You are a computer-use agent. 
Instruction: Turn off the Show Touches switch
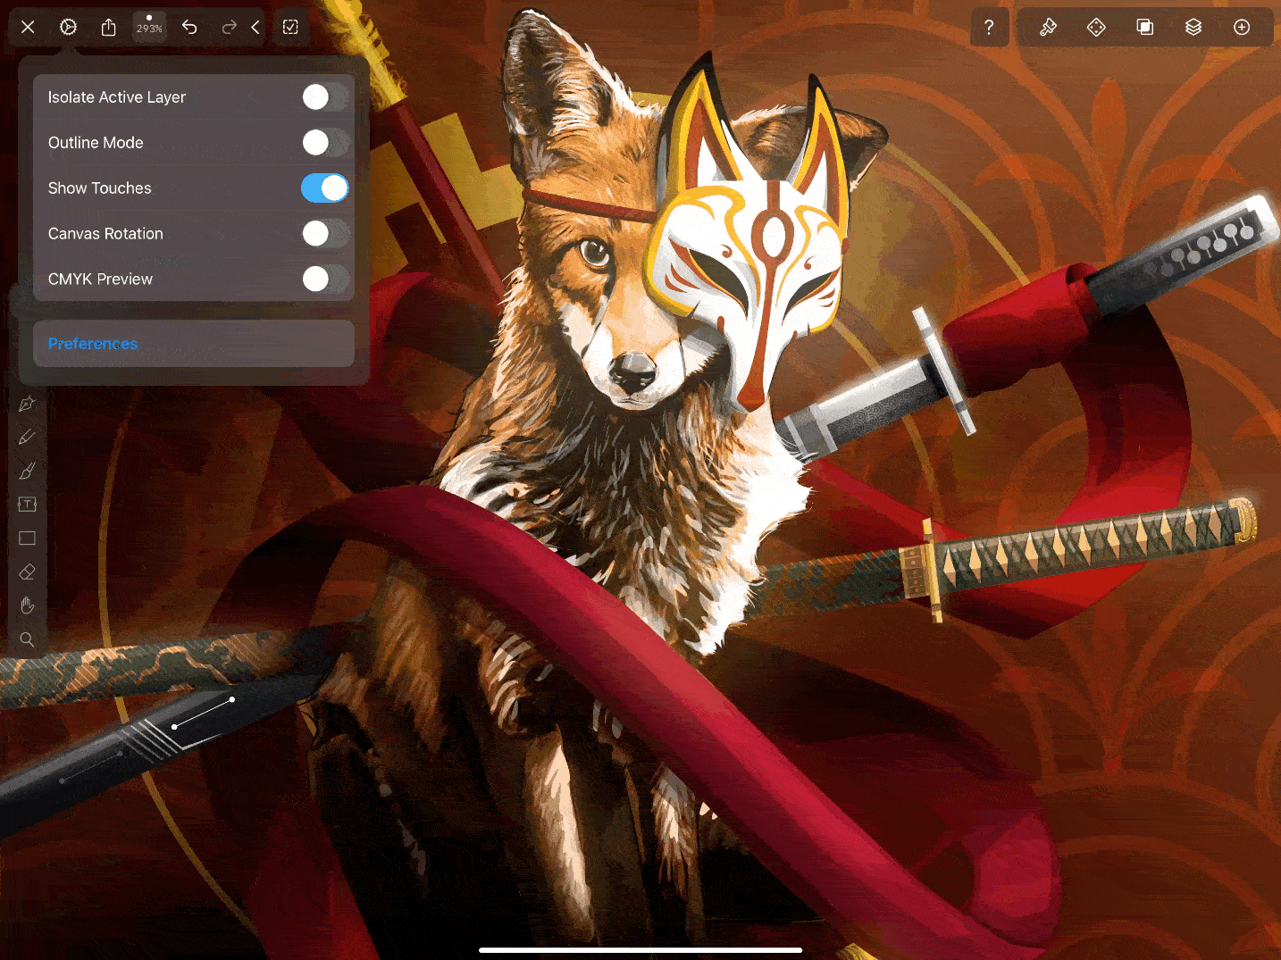point(325,188)
